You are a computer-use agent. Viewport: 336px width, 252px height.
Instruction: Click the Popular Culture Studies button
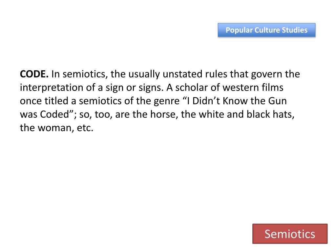[266, 30]
